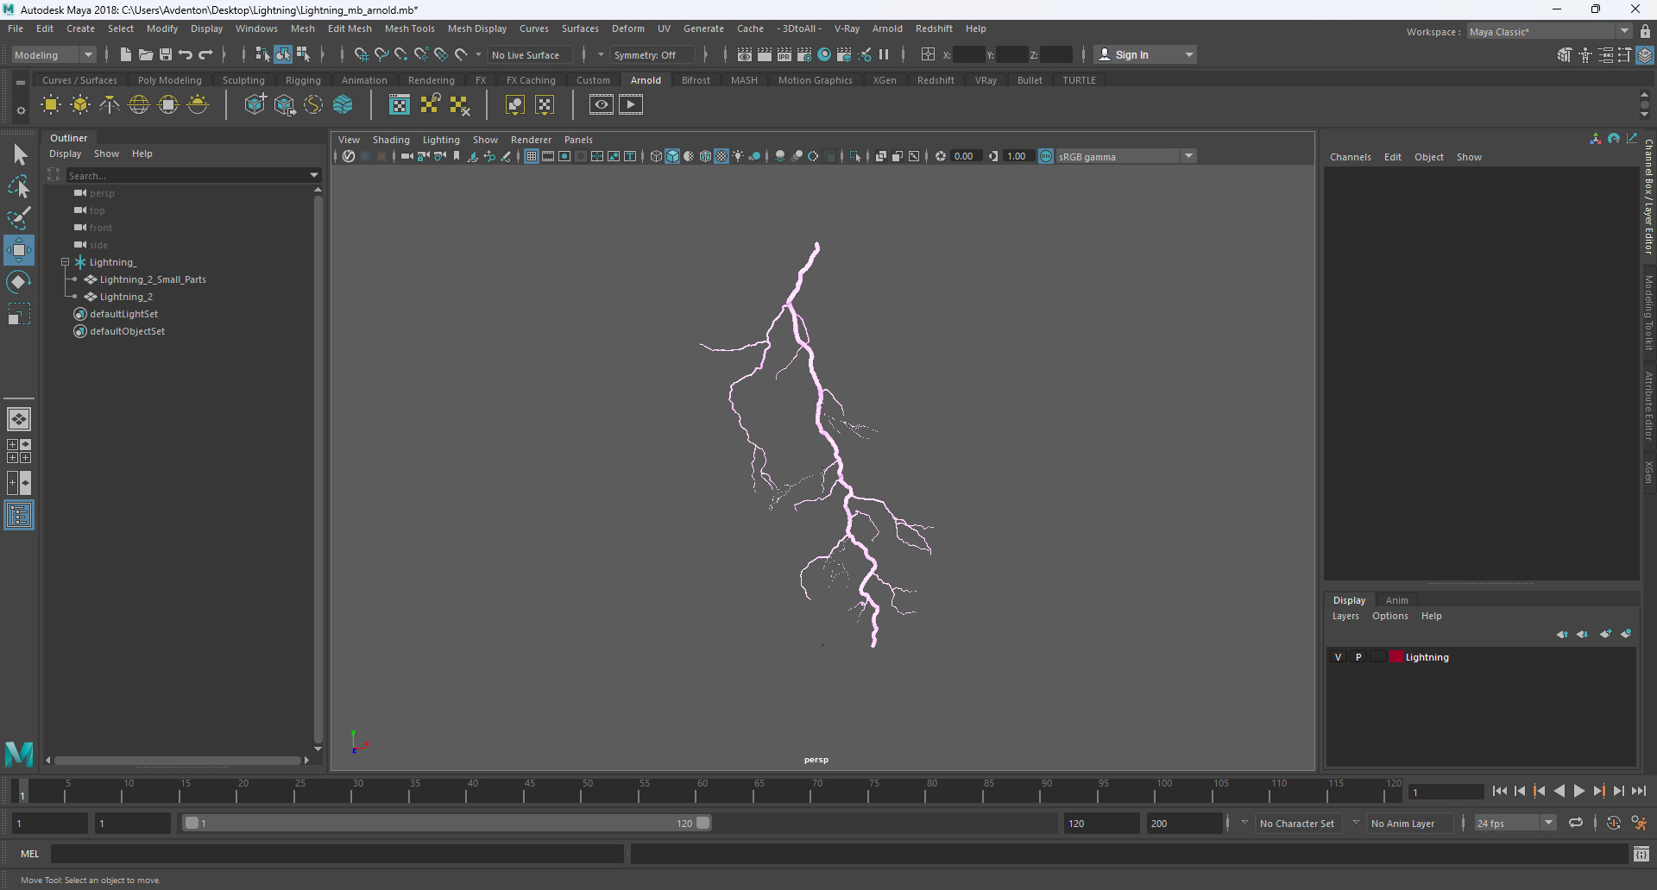Activate the Select tool arrow
This screenshot has width=1657, height=890.
(19, 155)
